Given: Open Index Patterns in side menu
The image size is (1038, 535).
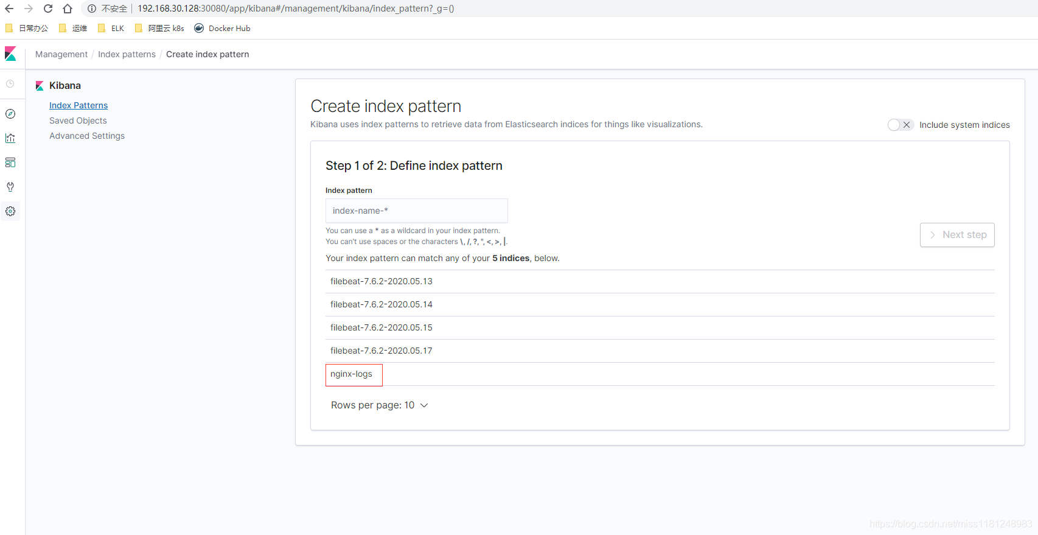Looking at the screenshot, I should tap(78, 105).
